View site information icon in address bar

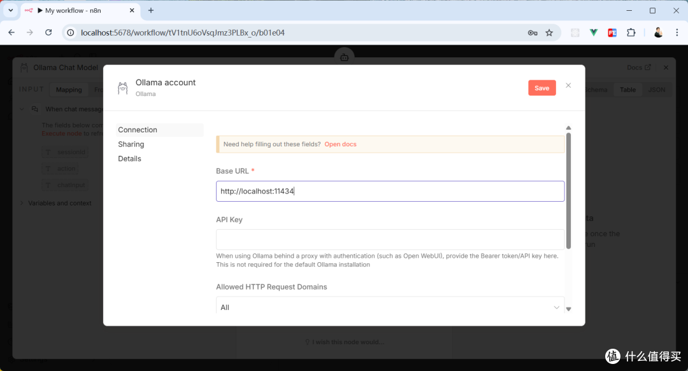coord(70,32)
